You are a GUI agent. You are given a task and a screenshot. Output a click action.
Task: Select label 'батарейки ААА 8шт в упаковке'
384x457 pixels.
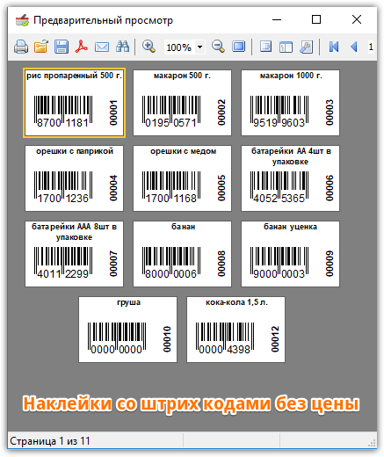tap(74, 254)
